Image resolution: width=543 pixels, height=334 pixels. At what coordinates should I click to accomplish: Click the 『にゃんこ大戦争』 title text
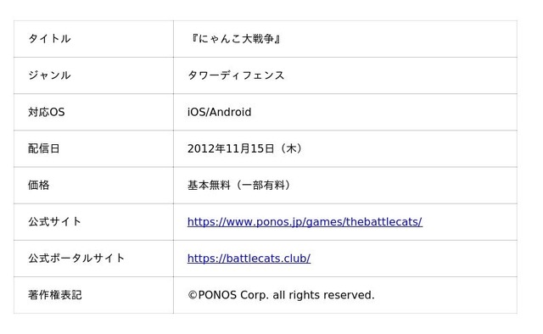pos(236,39)
